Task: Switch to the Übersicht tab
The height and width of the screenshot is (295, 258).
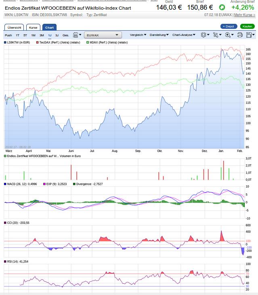Action: coord(15,27)
